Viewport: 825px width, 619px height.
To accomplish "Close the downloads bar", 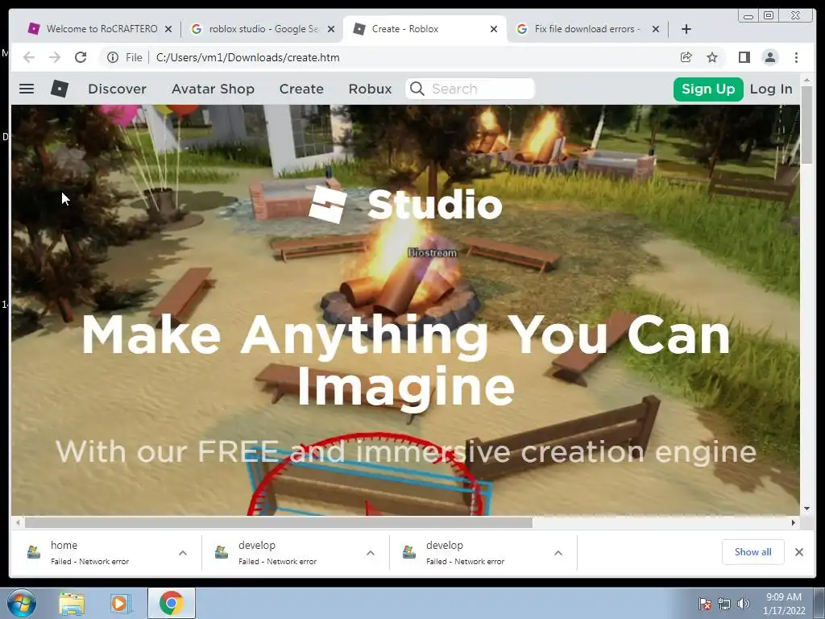I will [799, 552].
